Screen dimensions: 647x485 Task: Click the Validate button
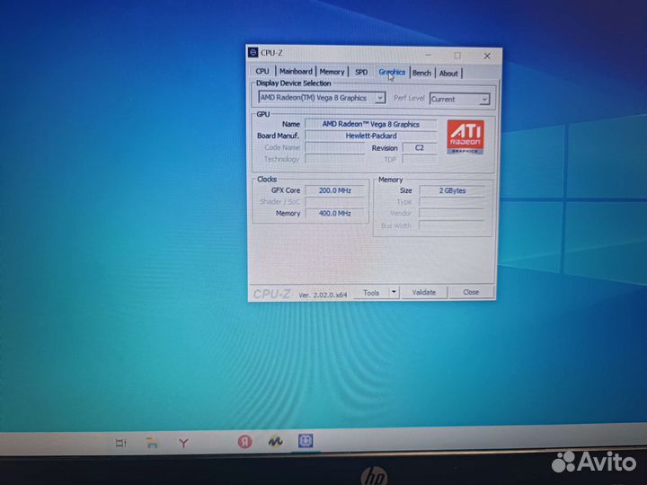click(424, 292)
